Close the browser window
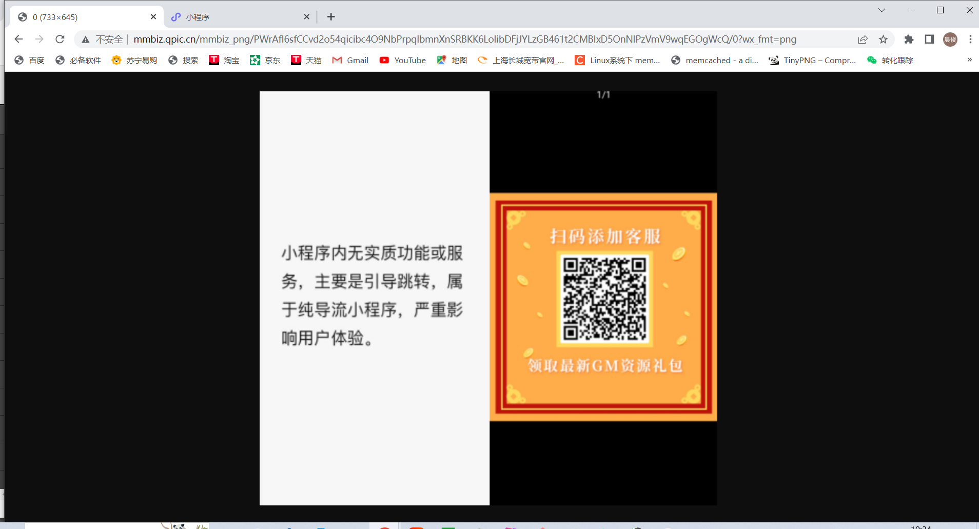The width and height of the screenshot is (979, 529). (969, 10)
